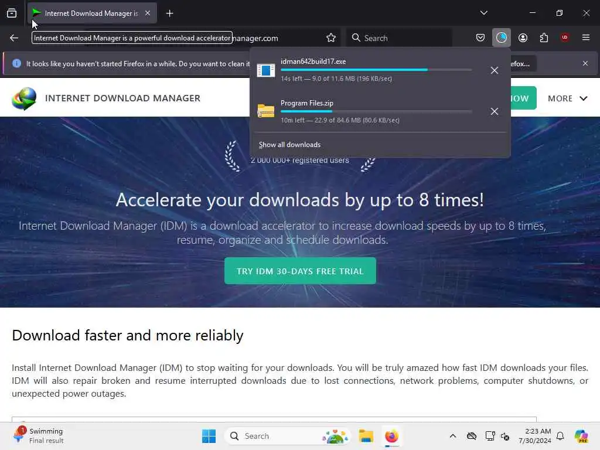The height and width of the screenshot is (450, 600).
Task: Click the page address in URL bar
Action: coord(254,38)
